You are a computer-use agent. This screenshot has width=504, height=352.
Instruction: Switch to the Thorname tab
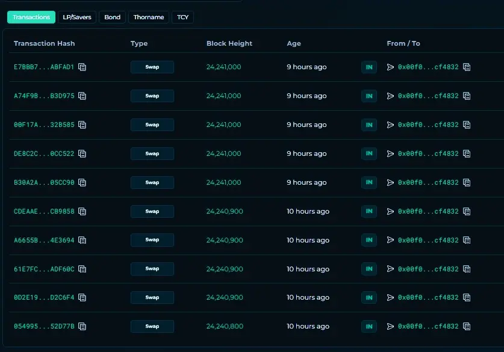click(x=149, y=17)
